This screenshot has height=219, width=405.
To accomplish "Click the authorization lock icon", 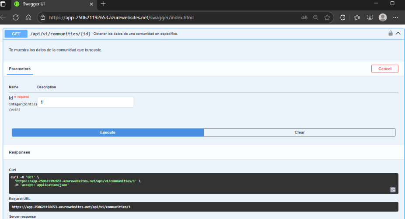I will tap(391, 33).
